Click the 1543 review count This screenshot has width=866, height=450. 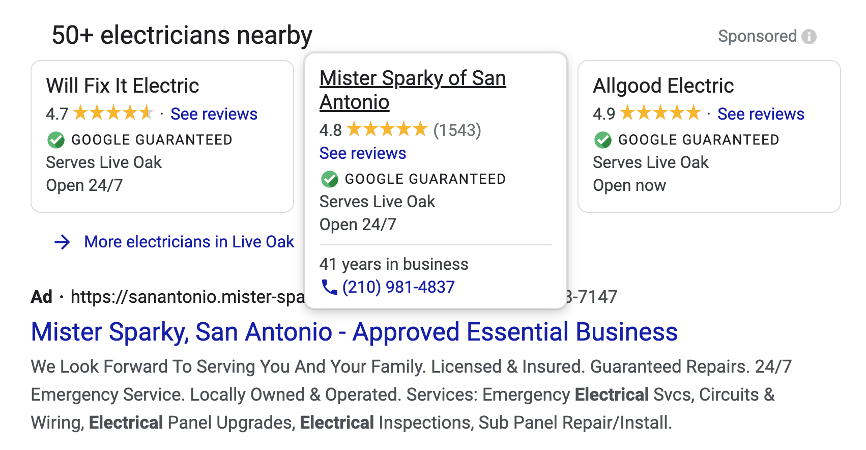click(457, 130)
